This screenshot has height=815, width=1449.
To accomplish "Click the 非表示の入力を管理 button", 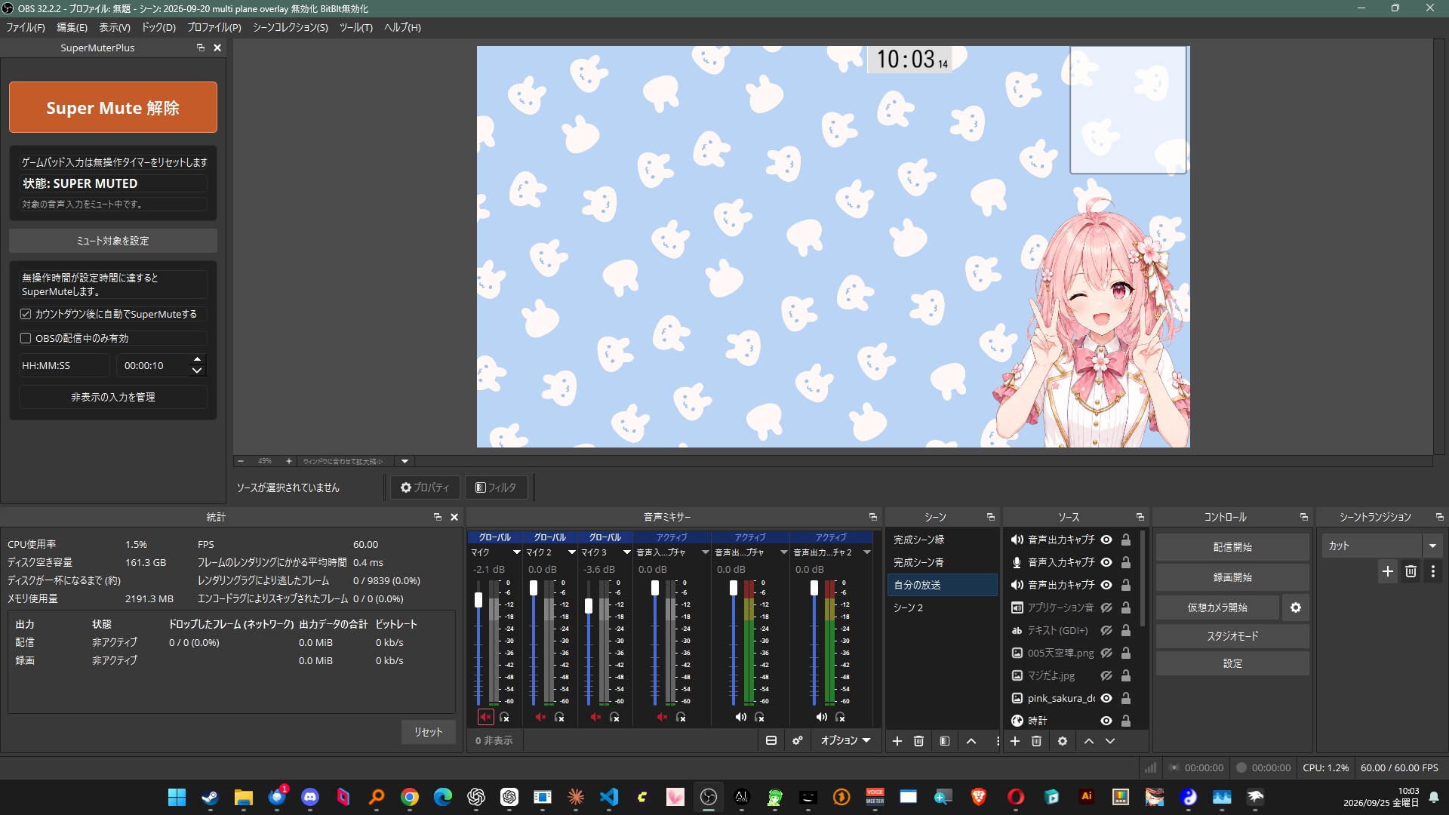I will pos(113,397).
